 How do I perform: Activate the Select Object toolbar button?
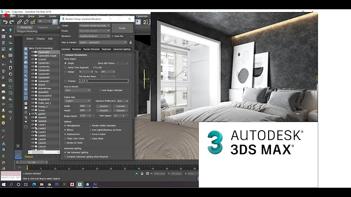pos(55,22)
